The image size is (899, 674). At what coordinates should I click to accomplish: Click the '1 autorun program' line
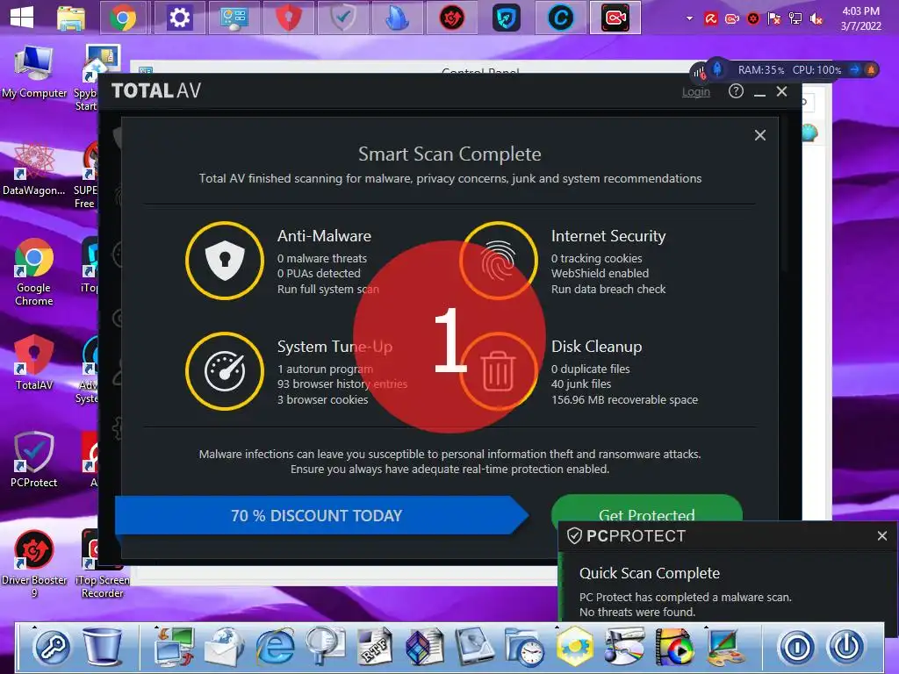pos(325,369)
